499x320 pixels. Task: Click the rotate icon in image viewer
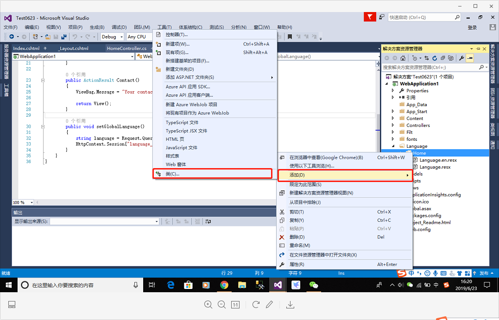[x=256, y=305]
